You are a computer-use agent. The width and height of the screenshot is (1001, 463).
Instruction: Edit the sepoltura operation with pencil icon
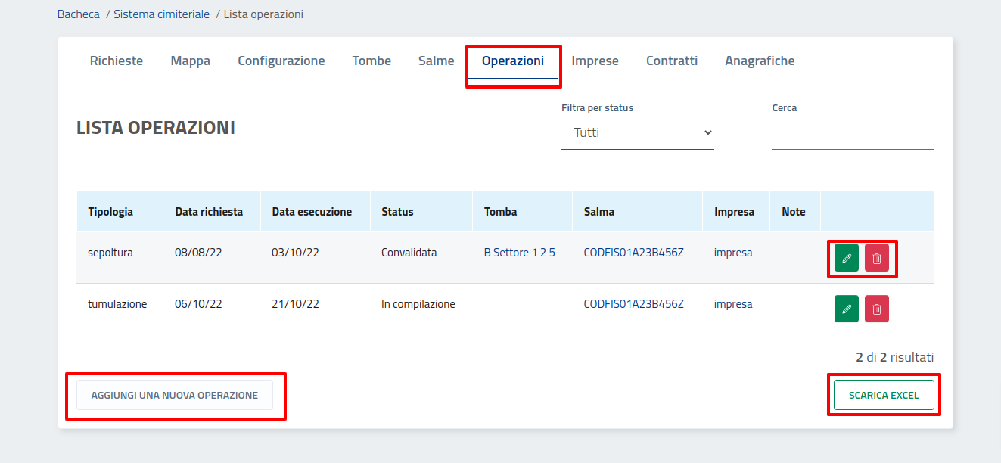point(847,258)
